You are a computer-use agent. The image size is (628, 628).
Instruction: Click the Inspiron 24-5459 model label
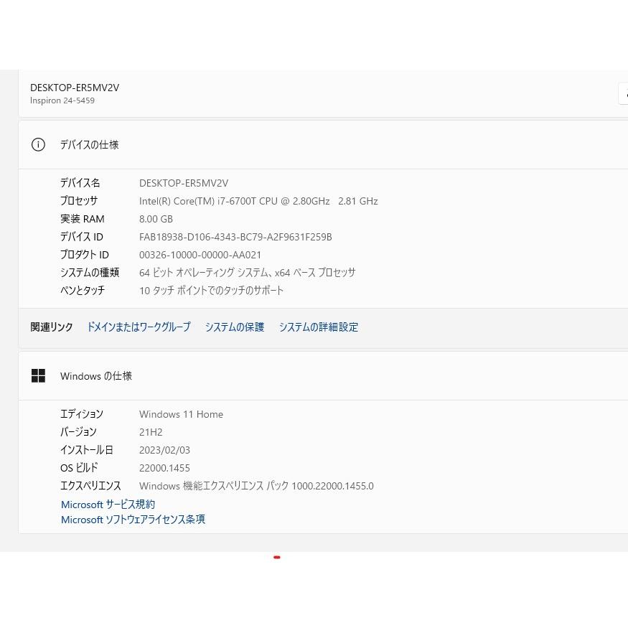62,100
